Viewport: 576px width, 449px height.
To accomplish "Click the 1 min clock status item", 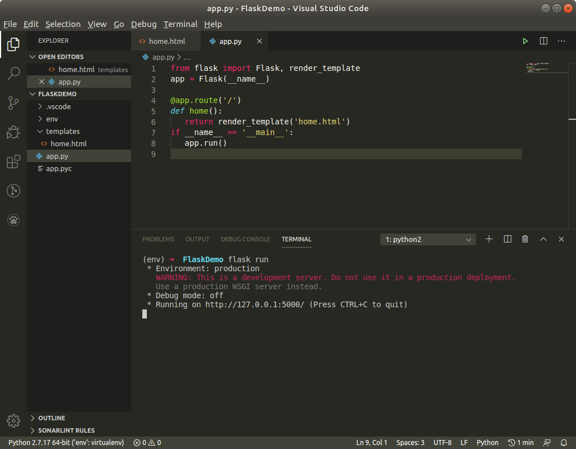I will (520, 443).
